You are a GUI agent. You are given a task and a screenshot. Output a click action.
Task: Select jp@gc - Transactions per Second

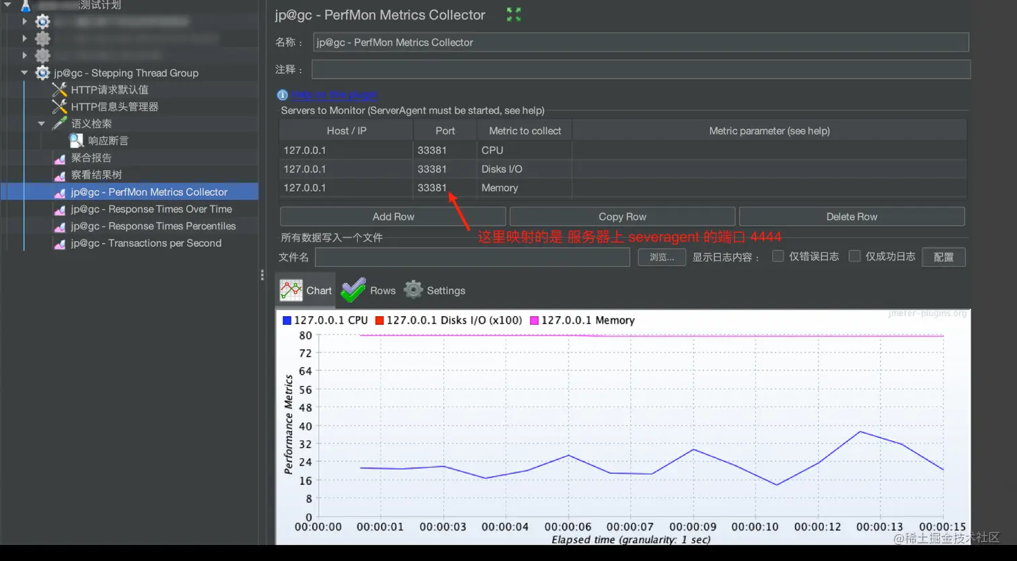(x=146, y=244)
